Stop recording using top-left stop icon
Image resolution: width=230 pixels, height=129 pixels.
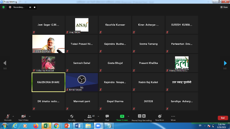click(x=34, y=7)
